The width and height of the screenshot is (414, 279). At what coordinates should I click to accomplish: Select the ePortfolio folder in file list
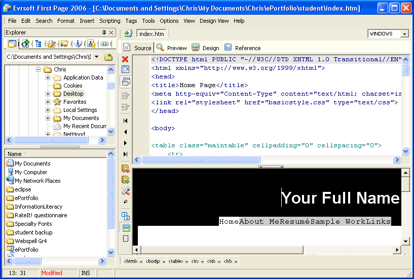[26, 198]
